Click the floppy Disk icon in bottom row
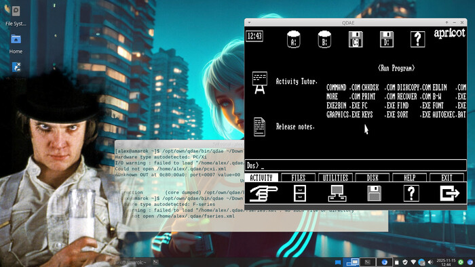 point(374,194)
